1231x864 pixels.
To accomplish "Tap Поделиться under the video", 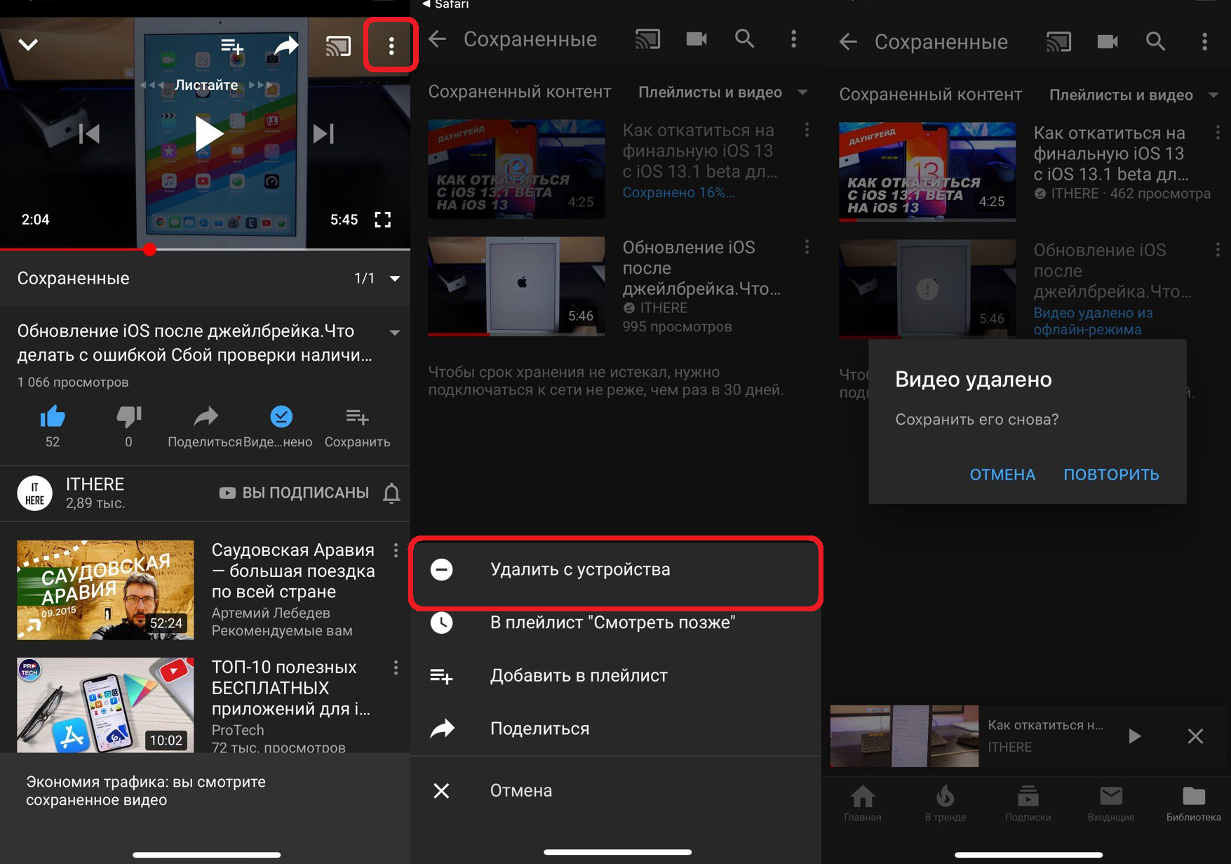I will pyautogui.click(x=205, y=426).
